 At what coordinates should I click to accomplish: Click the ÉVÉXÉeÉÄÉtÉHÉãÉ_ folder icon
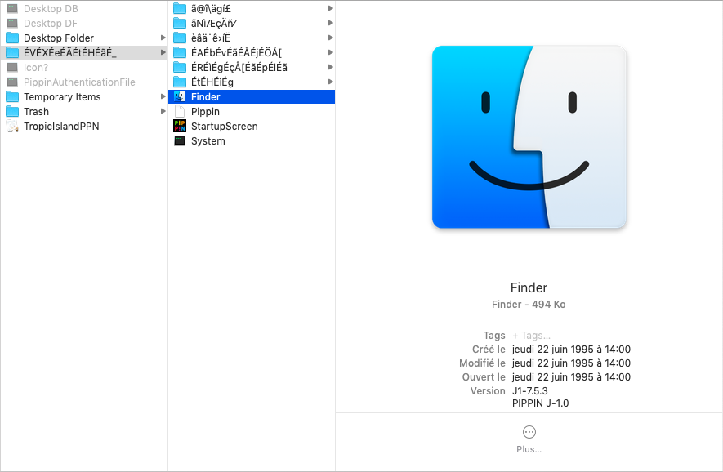point(12,52)
